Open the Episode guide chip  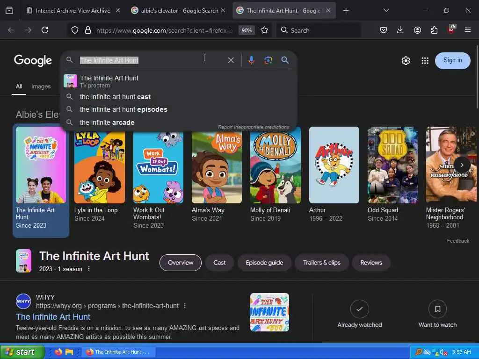click(x=264, y=263)
